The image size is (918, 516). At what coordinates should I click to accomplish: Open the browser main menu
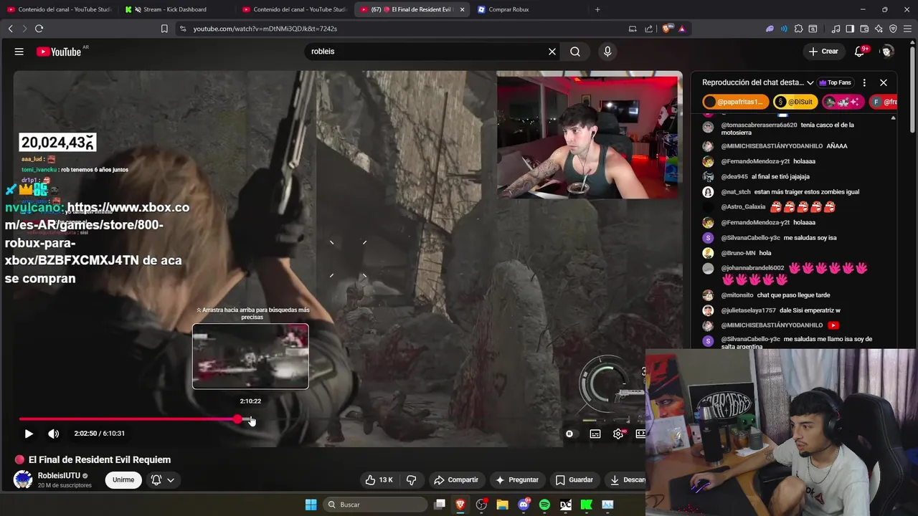pos(908,29)
